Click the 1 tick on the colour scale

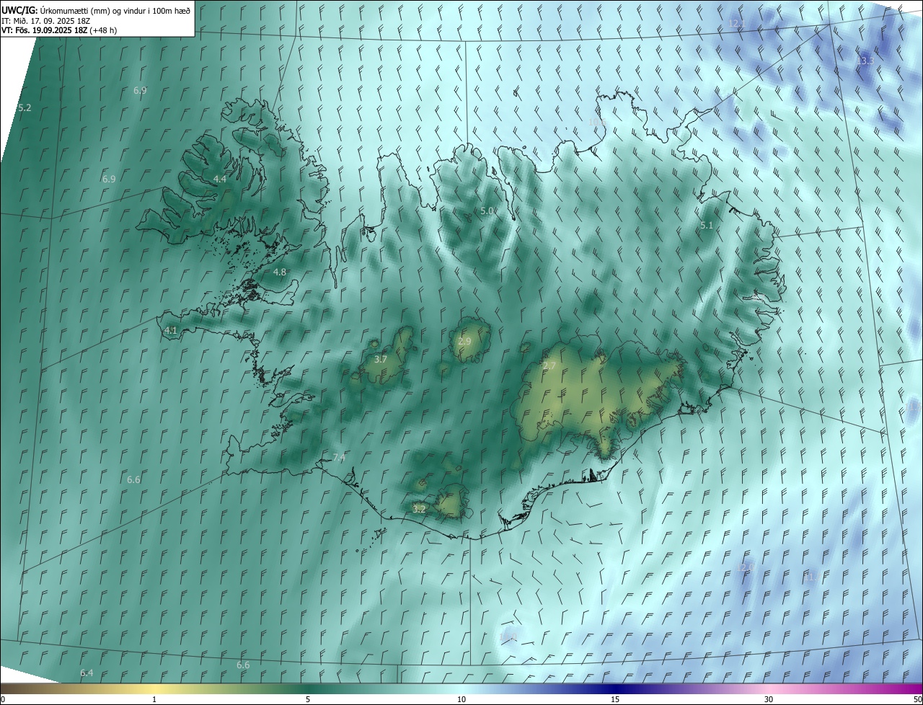(154, 699)
